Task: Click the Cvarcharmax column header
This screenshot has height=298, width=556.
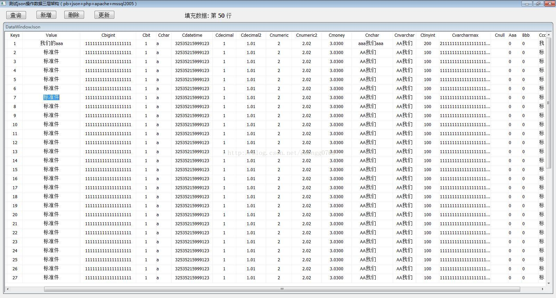Action: click(465, 35)
